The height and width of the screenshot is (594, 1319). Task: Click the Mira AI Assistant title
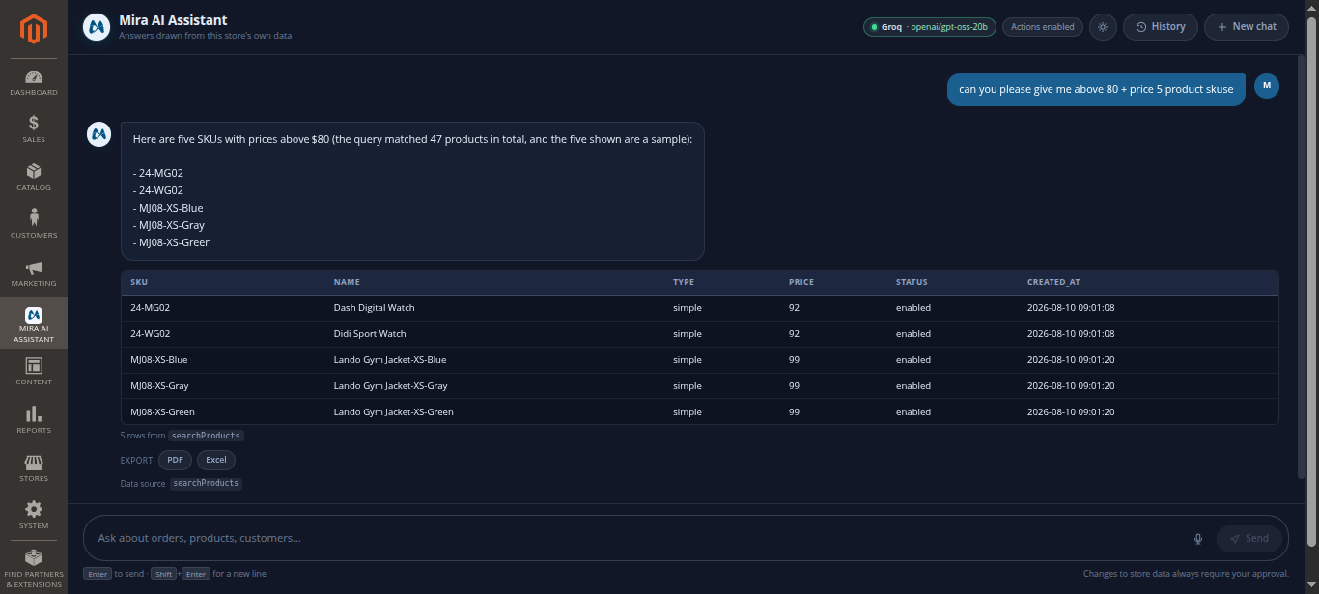[x=173, y=20]
